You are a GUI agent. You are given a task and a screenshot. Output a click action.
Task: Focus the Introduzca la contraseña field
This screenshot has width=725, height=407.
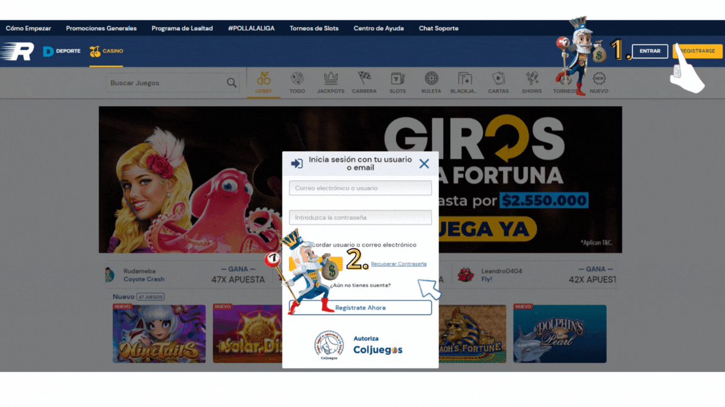[x=360, y=217]
